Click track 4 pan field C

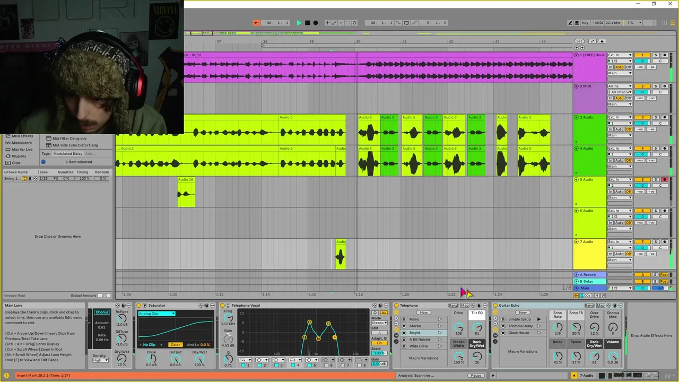[x=660, y=154]
